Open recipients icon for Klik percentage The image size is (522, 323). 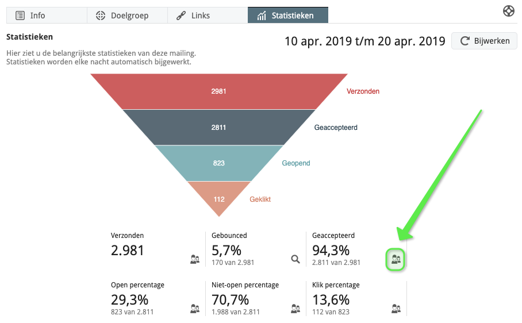[396, 309]
